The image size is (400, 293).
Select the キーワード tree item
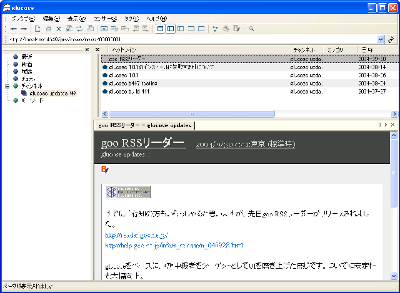pyautogui.click(x=32, y=100)
